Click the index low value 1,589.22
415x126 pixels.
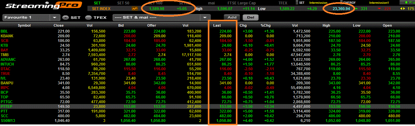tap(287, 9)
